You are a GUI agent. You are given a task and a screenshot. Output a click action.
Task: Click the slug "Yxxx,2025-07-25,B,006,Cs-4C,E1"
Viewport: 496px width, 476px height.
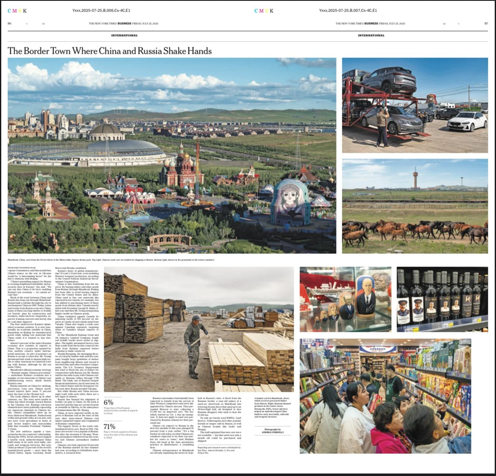[101, 10]
